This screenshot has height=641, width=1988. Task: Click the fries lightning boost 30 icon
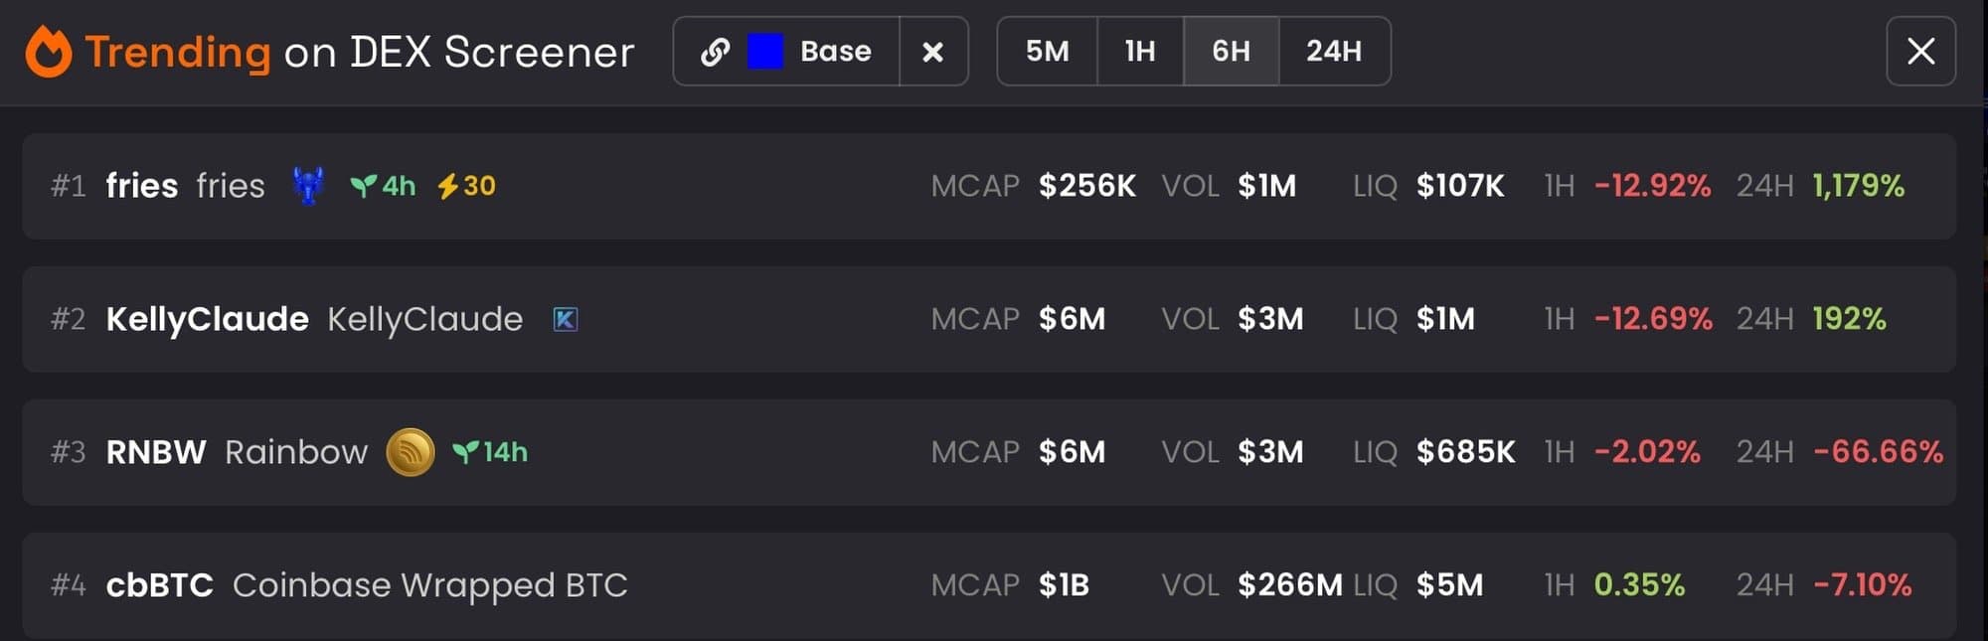tap(448, 186)
